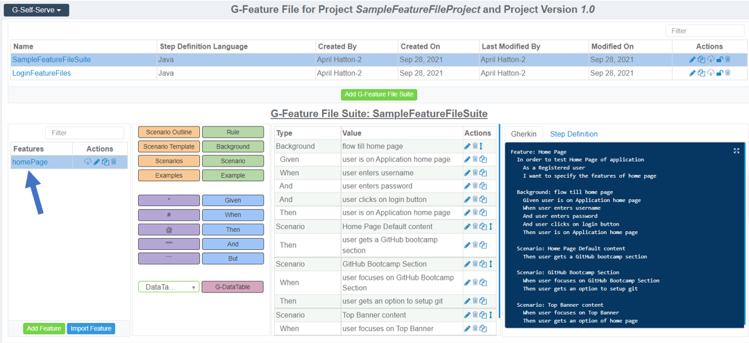
Task: Copy the 'GitHub Bootcamp Section' scenario
Action: point(483,264)
